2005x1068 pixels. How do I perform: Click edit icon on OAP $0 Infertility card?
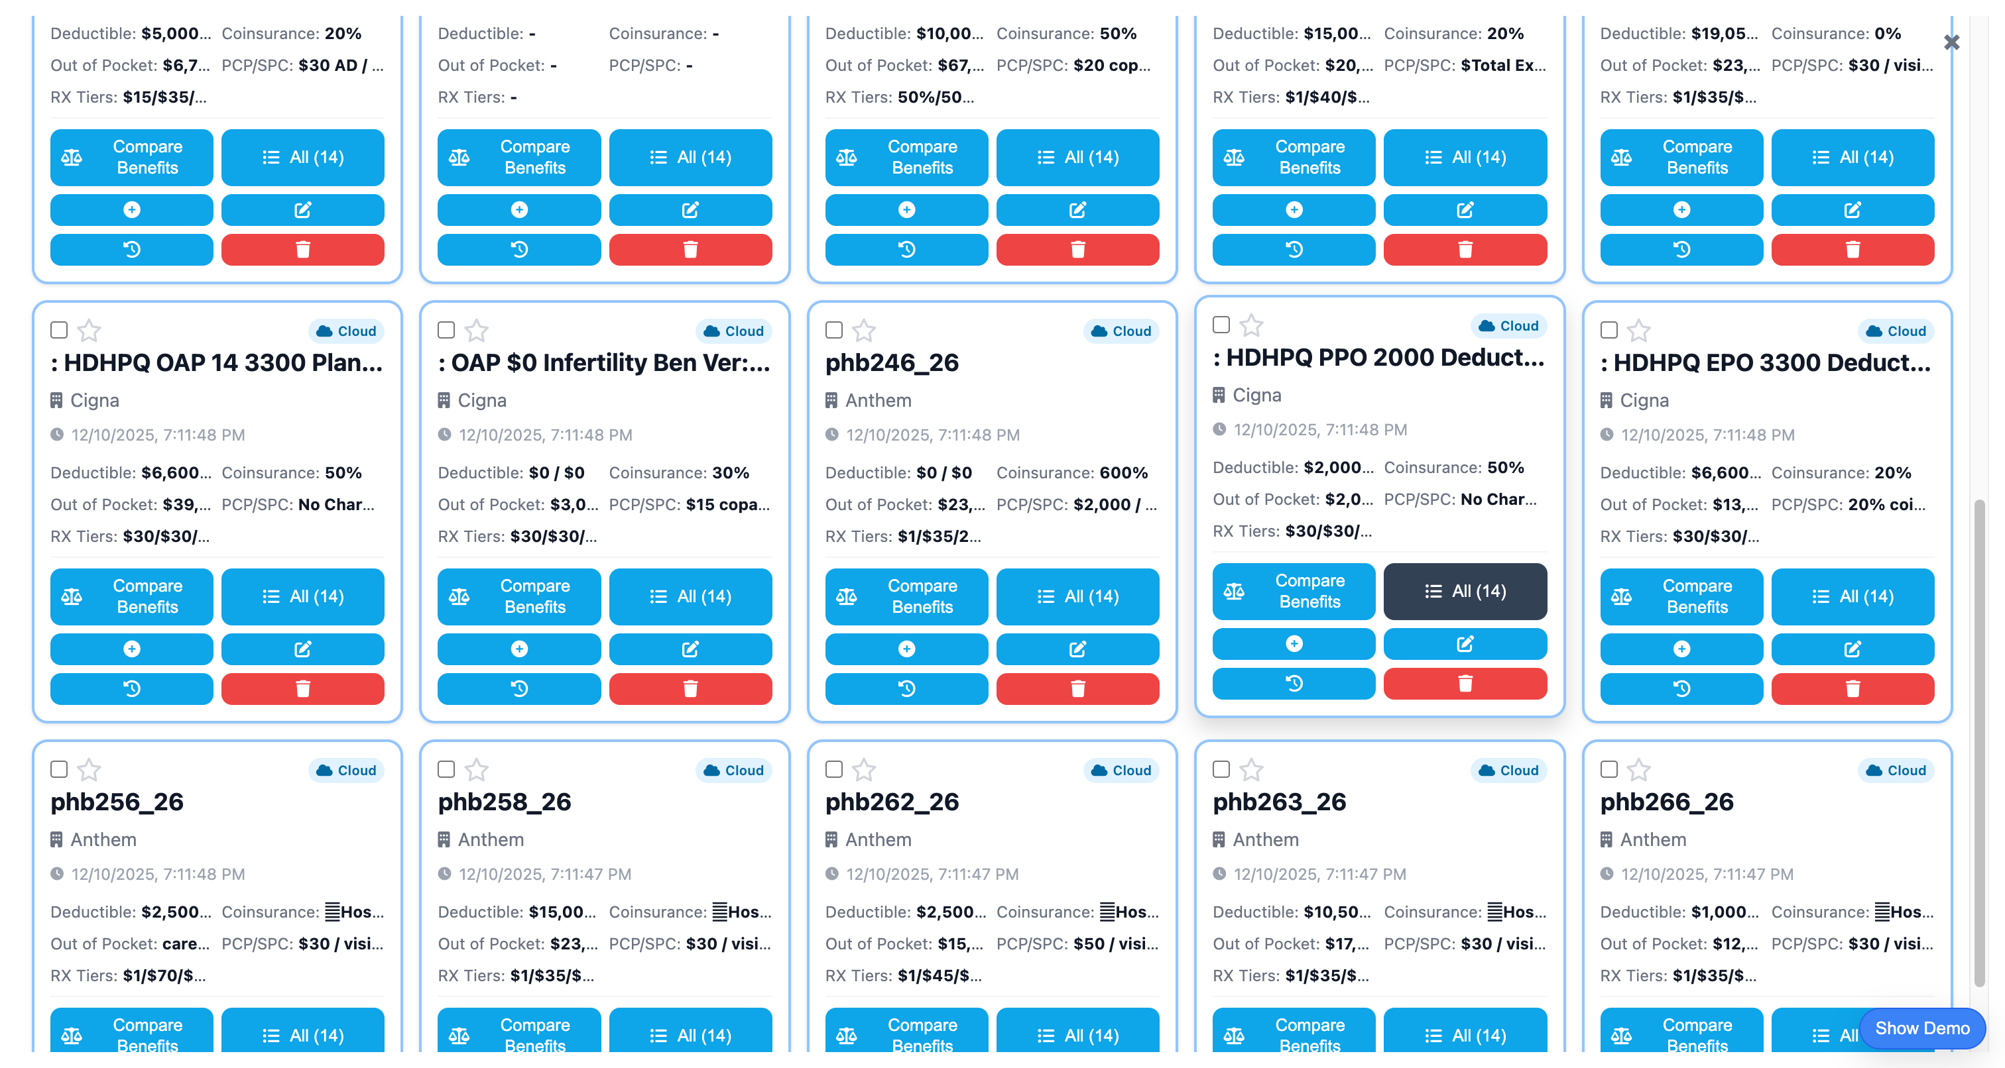point(690,649)
